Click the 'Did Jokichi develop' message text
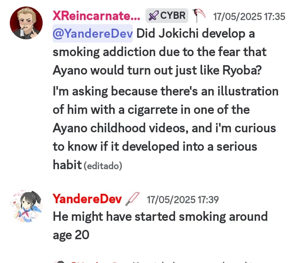Screen dimensions: 295x263 159,52
